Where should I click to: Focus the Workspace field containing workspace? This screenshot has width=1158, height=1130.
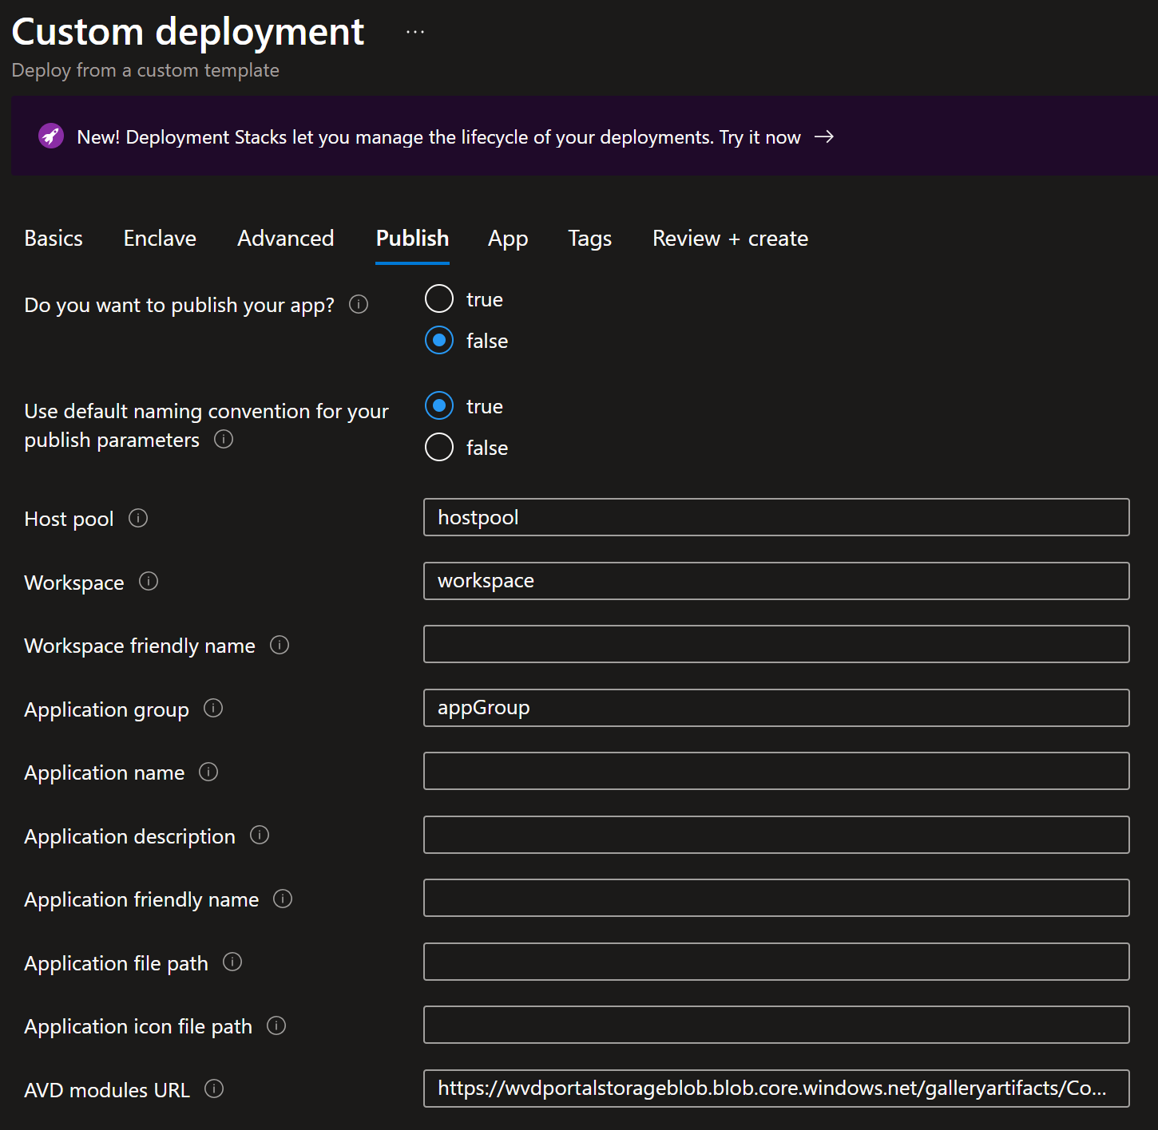(x=776, y=581)
